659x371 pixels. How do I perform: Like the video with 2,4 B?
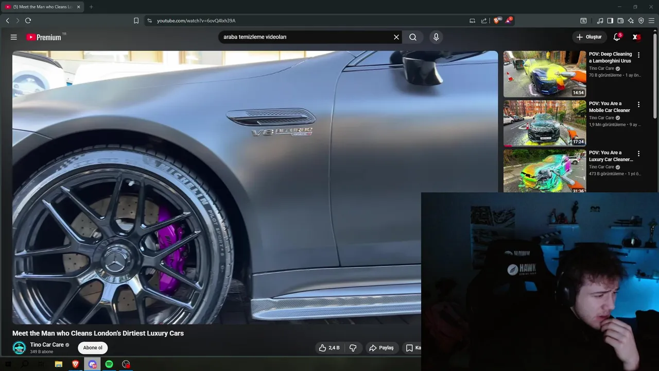pyautogui.click(x=329, y=348)
